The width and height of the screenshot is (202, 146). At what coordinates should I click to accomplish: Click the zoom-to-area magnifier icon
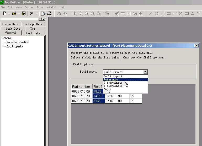tap(93, 13)
